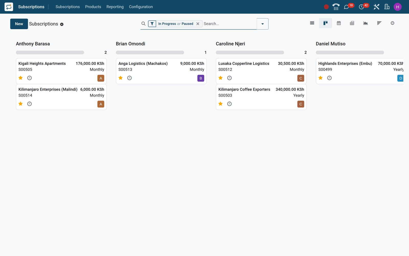Click avatar A on Kigali Heights Apartments card

(101, 78)
